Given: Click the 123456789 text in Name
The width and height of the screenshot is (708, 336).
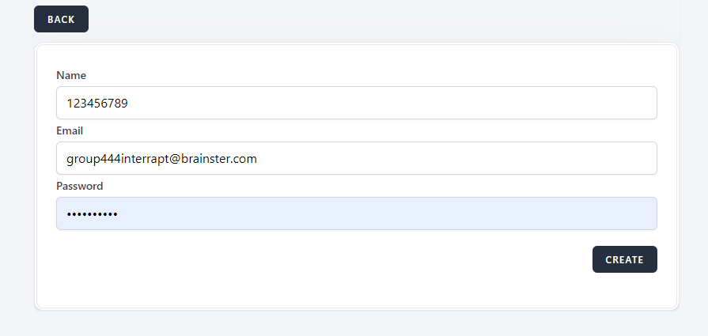Looking at the screenshot, I should click(x=97, y=103).
